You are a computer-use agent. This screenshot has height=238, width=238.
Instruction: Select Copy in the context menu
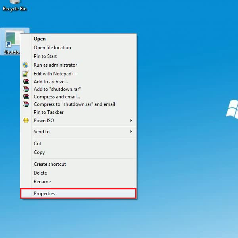[x=79, y=152]
